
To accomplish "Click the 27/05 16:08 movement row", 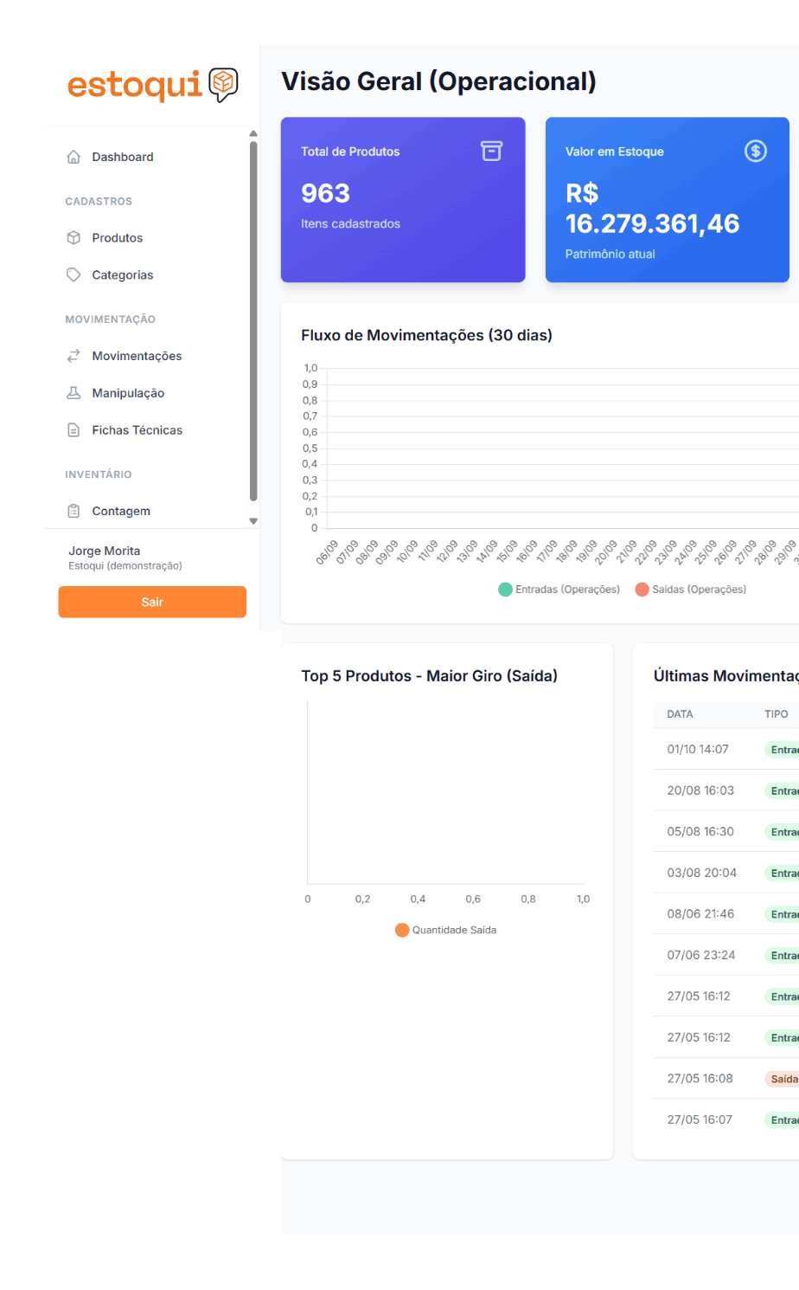I will click(726, 1079).
